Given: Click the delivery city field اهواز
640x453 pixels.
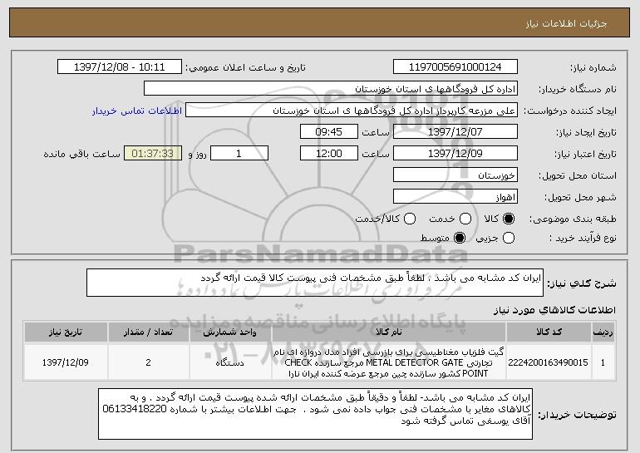Looking at the screenshot, I should [x=454, y=197].
